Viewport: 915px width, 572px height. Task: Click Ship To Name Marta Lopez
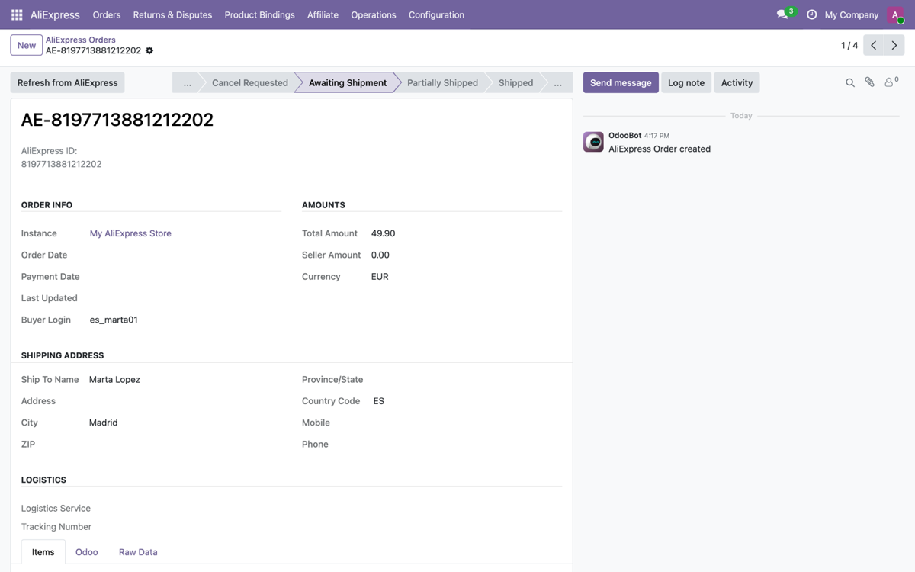point(114,379)
